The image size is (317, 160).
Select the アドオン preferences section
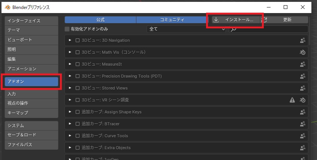point(31,82)
